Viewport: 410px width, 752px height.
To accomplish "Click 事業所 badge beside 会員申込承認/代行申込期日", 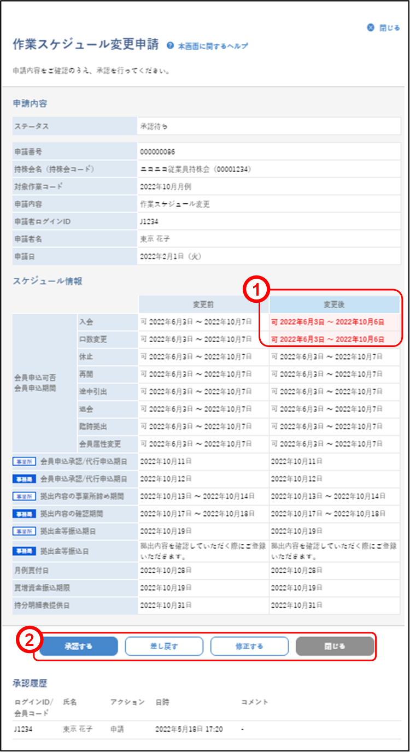I will pos(24,462).
